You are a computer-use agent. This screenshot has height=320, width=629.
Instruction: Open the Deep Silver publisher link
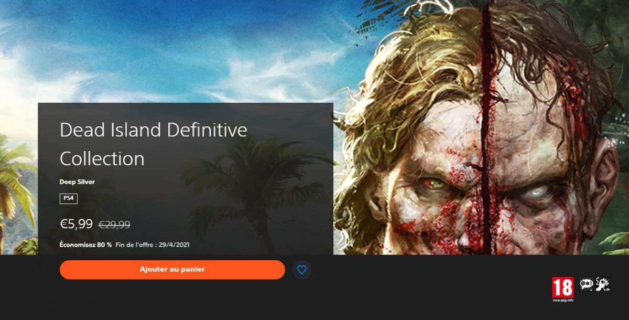77,182
